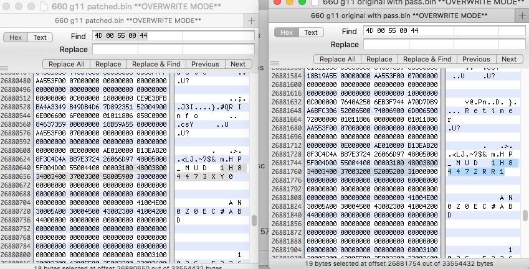
Task: Click the vertical scrollbar thumb in original with pass.bin window
Action: pos(525,215)
